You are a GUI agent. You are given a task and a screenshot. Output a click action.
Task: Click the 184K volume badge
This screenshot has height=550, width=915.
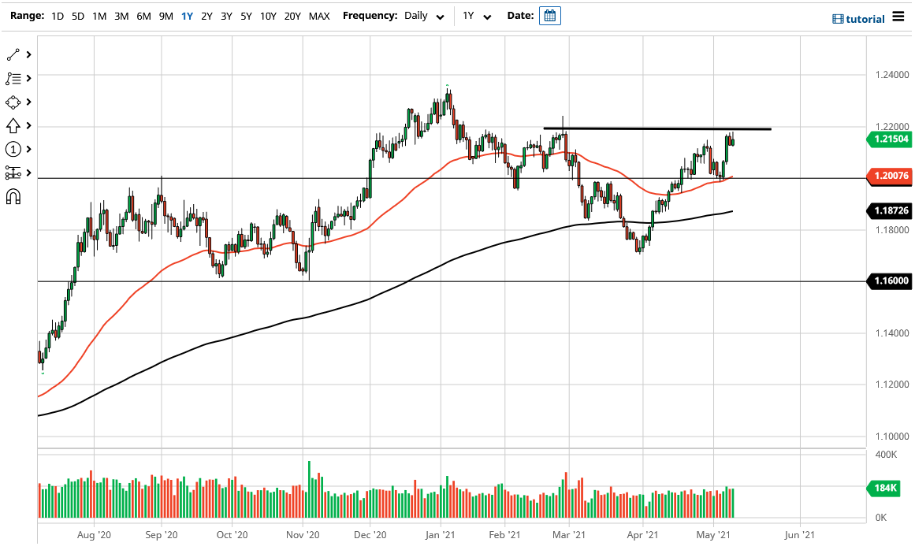[883, 489]
